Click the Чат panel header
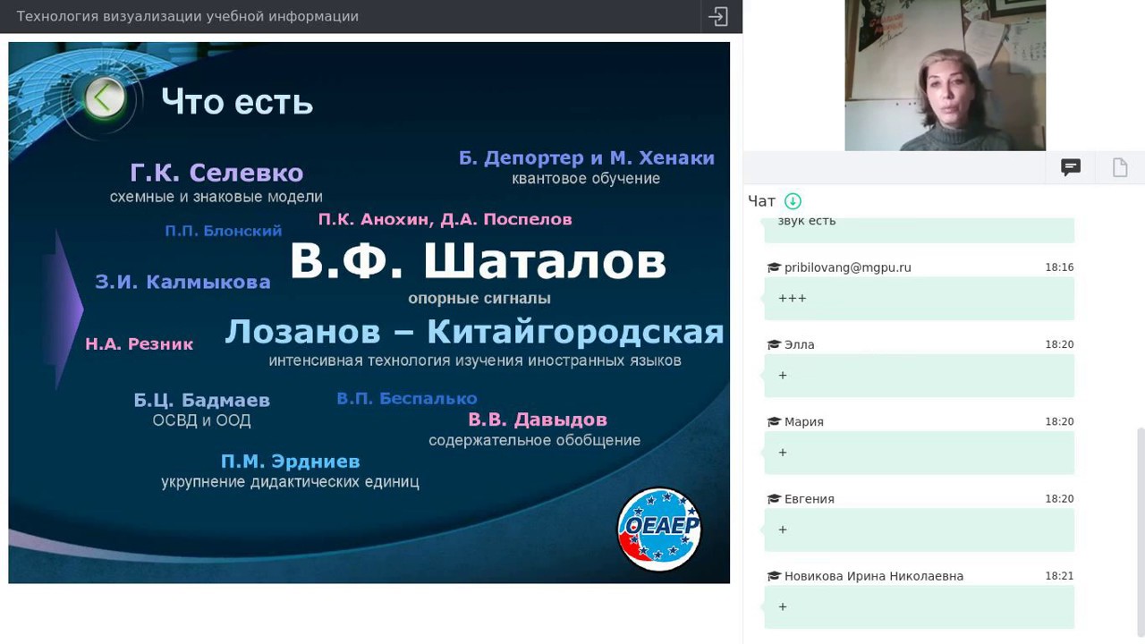The height and width of the screenshot is (644, 1145). (x=759, y=201)
